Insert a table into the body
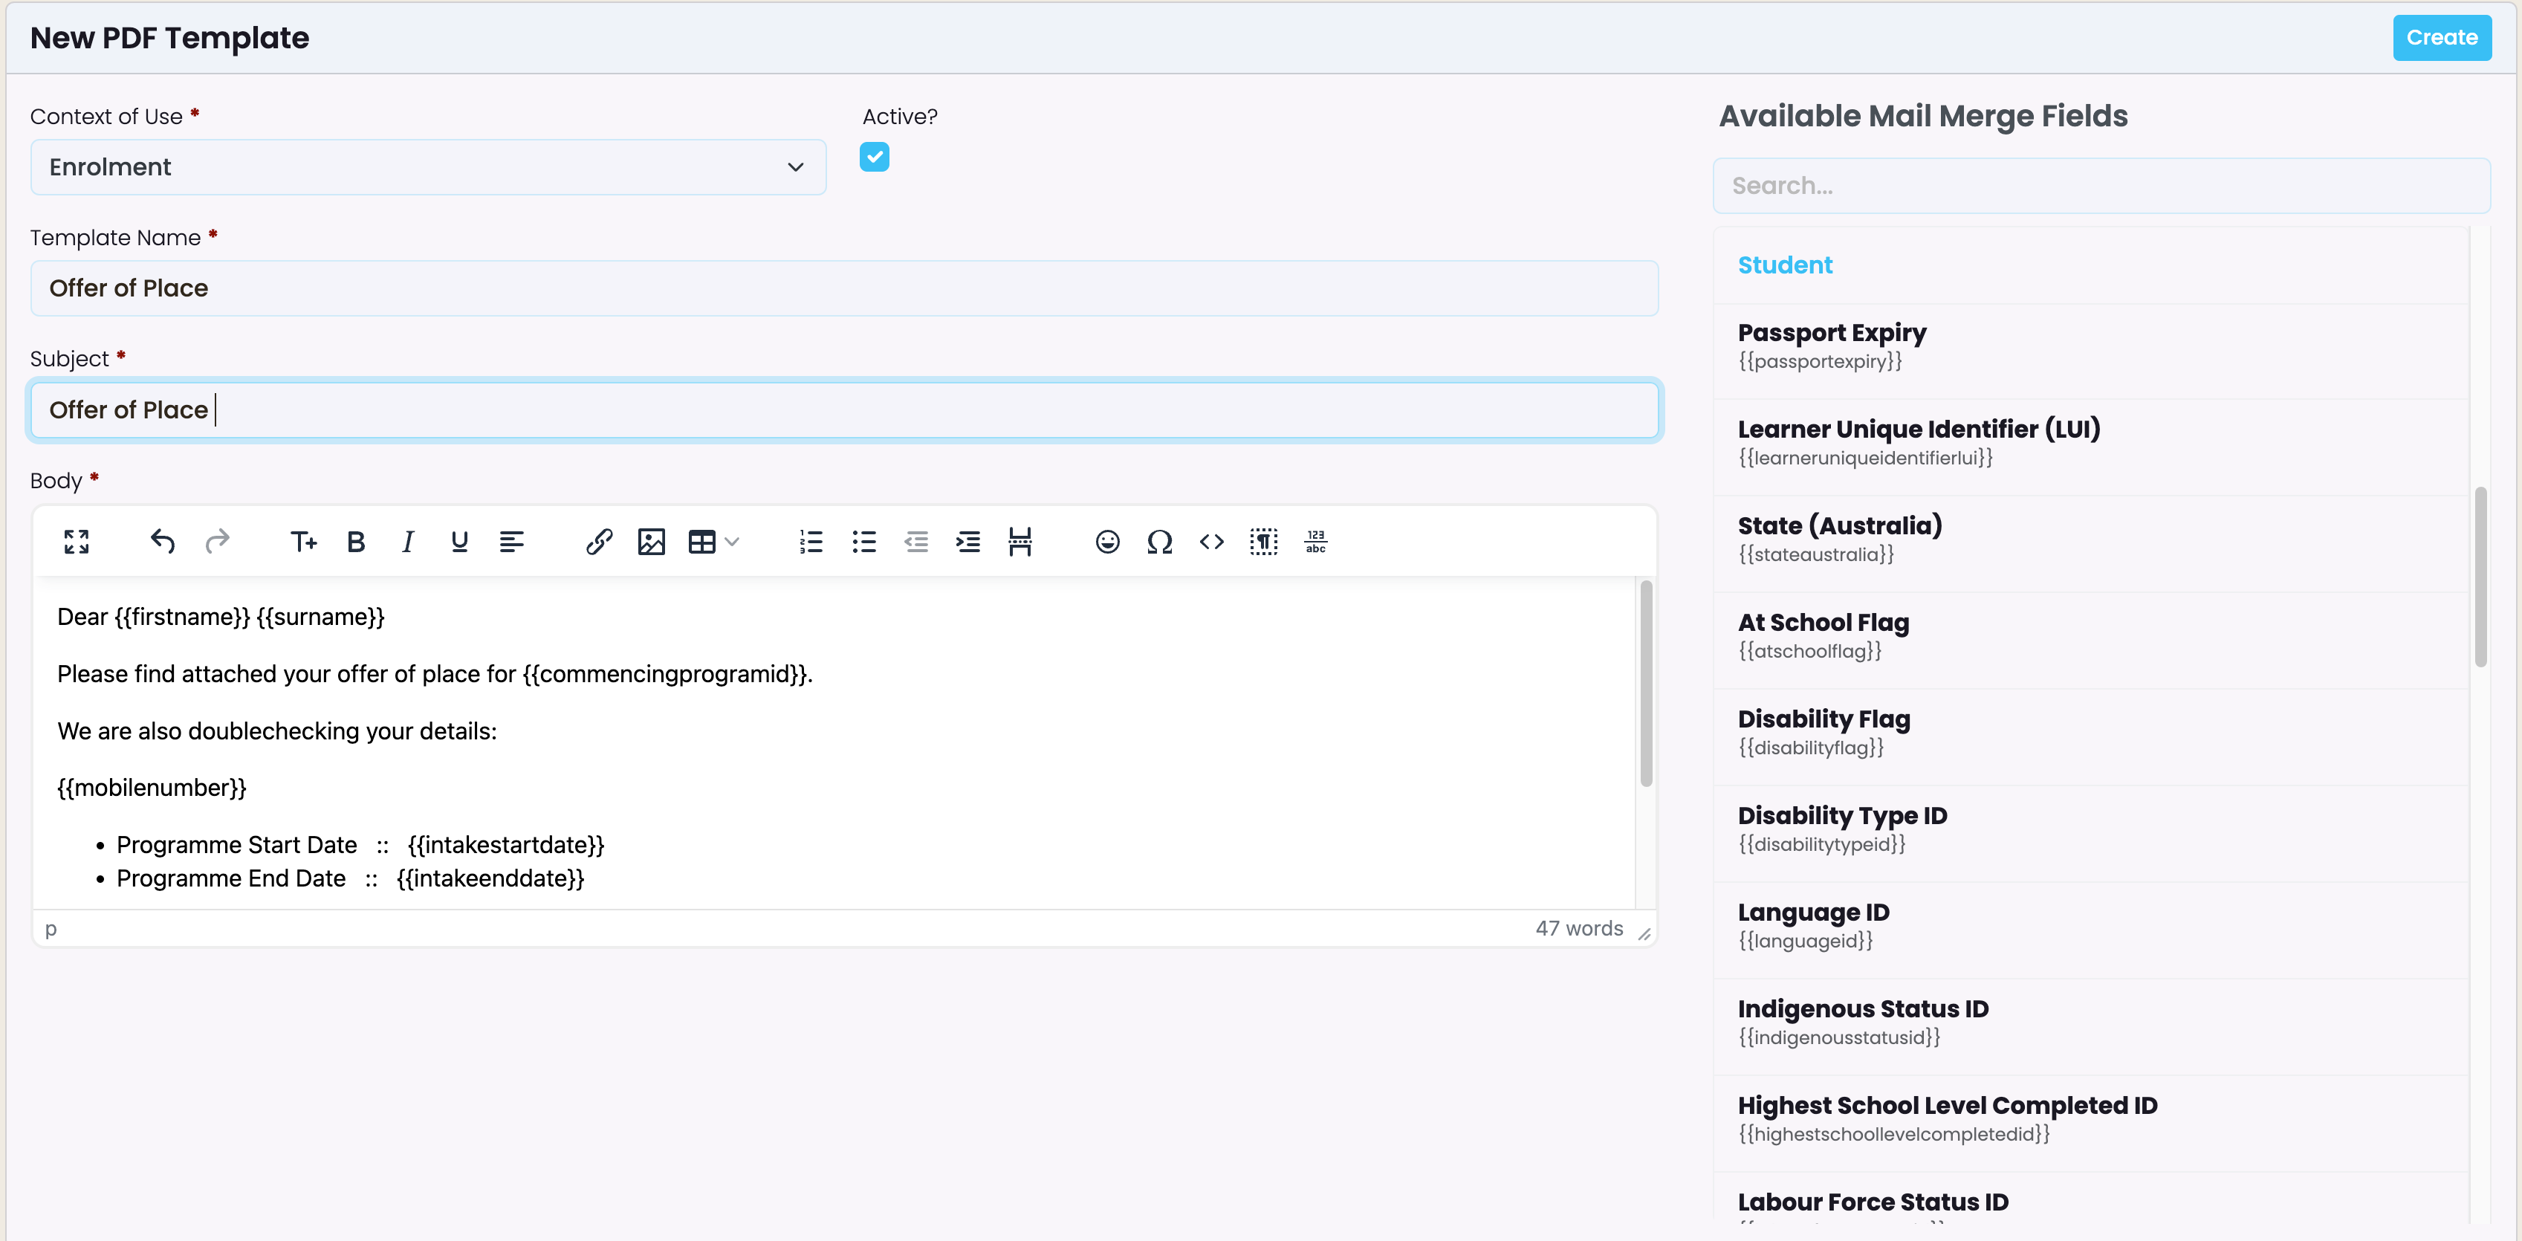Viewport: 2522px width, 1241px height. [701, 541]
